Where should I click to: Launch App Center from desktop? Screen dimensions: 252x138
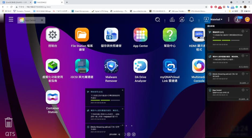point(140,35)
